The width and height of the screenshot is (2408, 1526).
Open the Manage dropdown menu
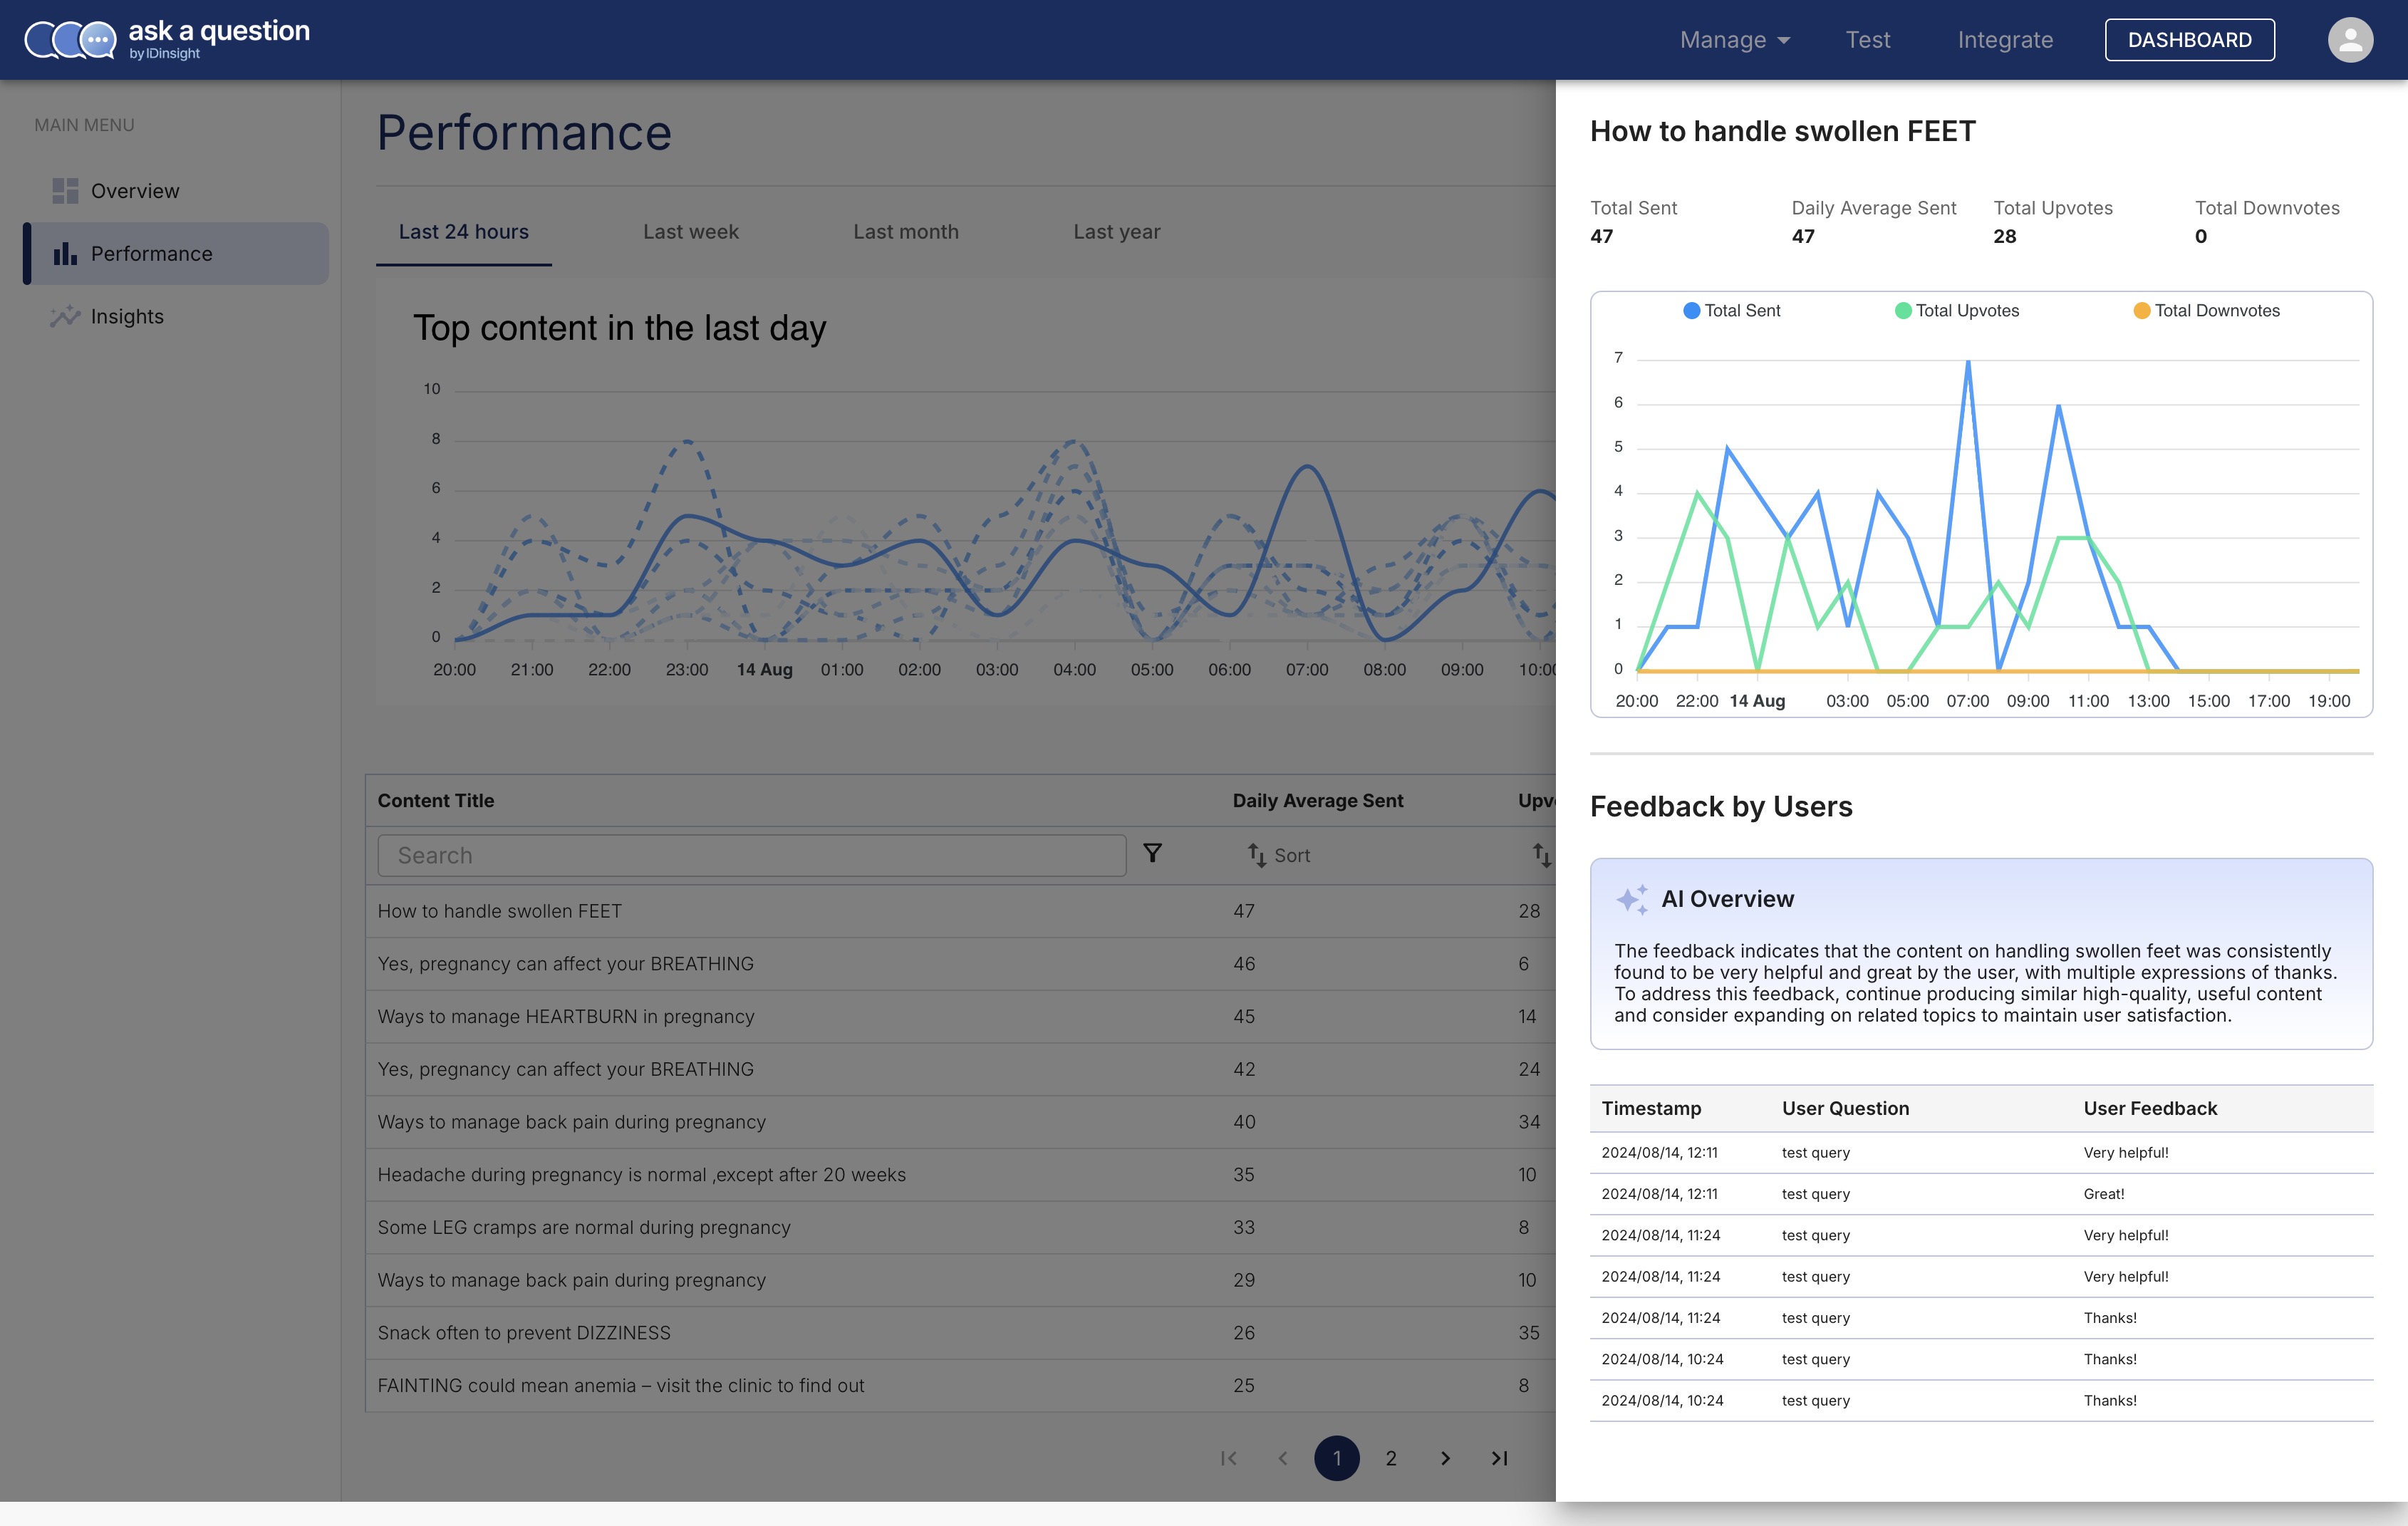click(x=1734, y=40)
